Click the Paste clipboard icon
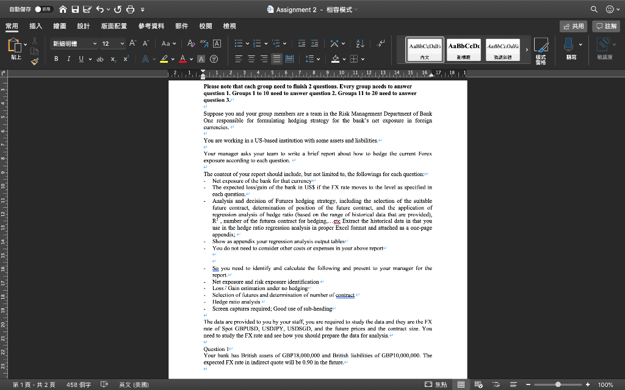 tap(15, 46)
